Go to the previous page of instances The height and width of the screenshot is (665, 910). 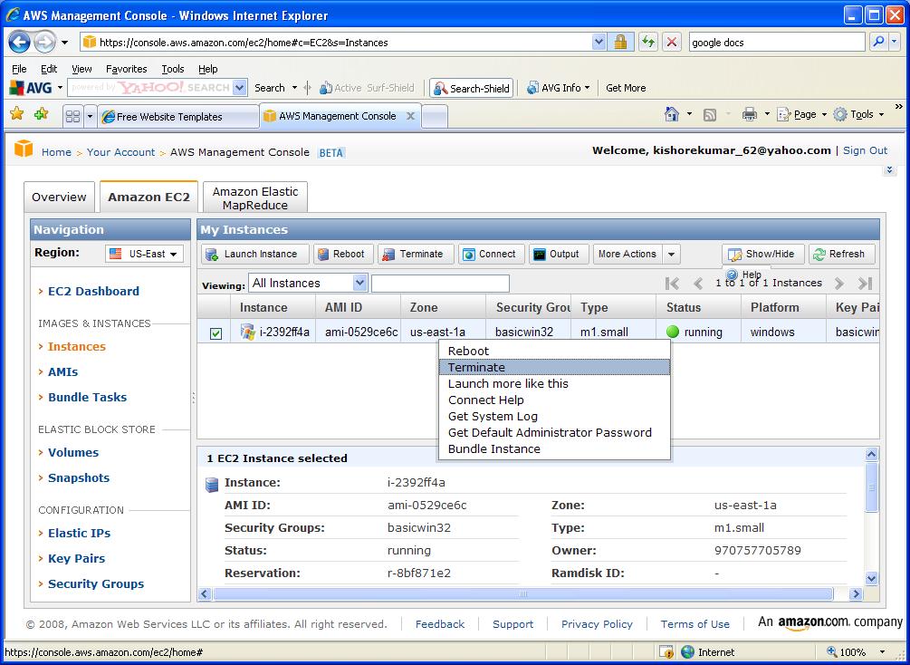click(698, 283)
